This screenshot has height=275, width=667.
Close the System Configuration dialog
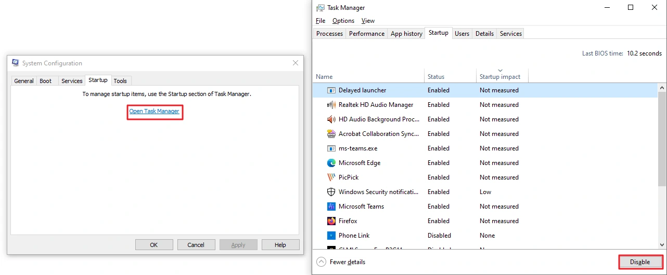coord(296,63)
